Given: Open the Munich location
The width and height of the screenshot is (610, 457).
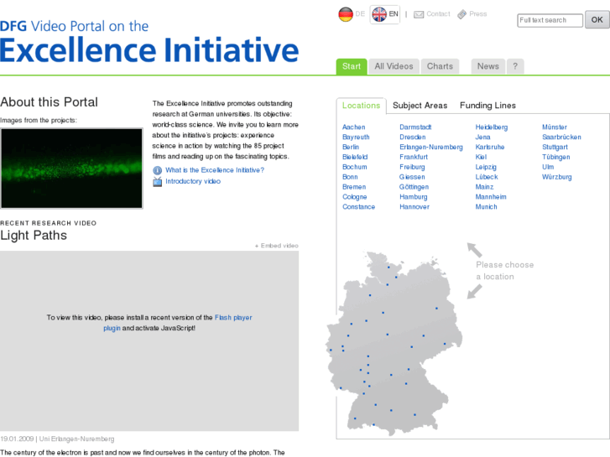Looking at the screenshot, I should tap(486, 207).
